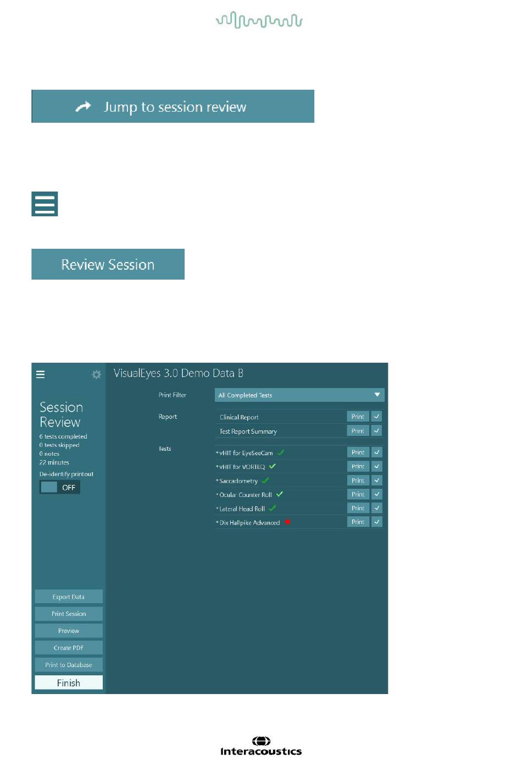Open hamburger menu in Session Review panel
Screen dimensions: 522x759
(41, 375)
